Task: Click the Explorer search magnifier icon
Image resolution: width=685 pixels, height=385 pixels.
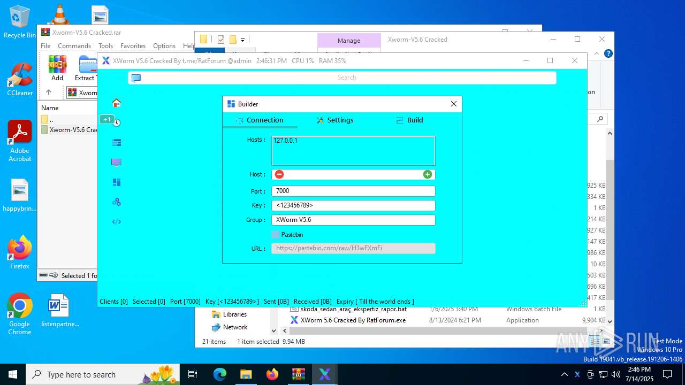Action: click(600, 119)
